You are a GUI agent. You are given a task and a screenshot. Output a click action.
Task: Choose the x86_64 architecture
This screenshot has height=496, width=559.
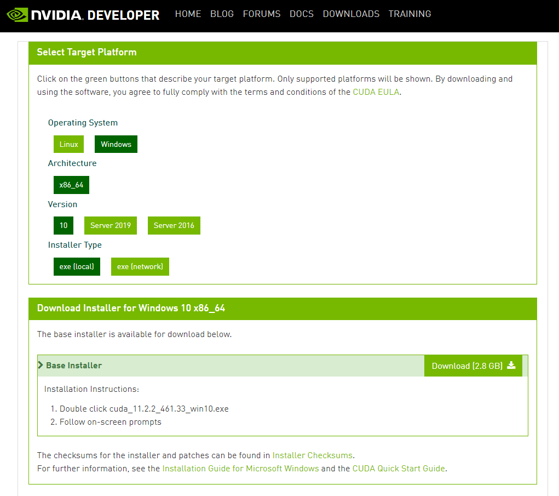pyautogui.click(x=71, y=185)
